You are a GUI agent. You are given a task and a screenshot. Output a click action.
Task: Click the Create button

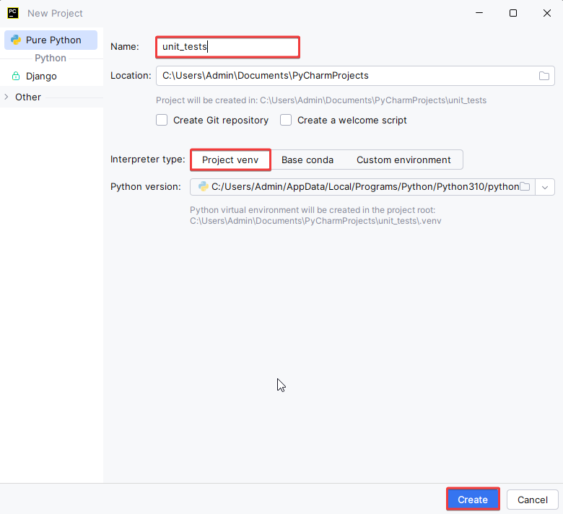[x=473, y=500]
